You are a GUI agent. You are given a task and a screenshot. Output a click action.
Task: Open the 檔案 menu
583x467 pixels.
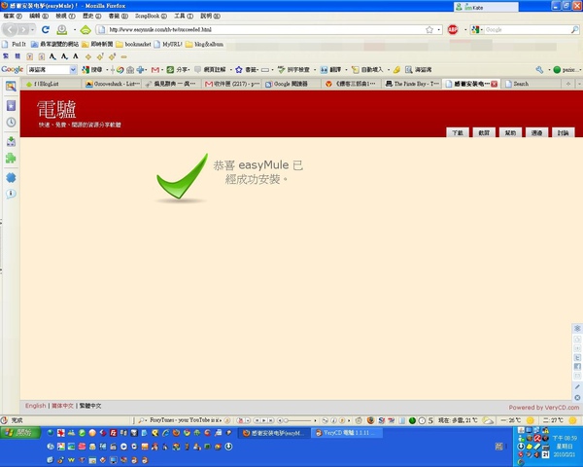coord(13,16)
